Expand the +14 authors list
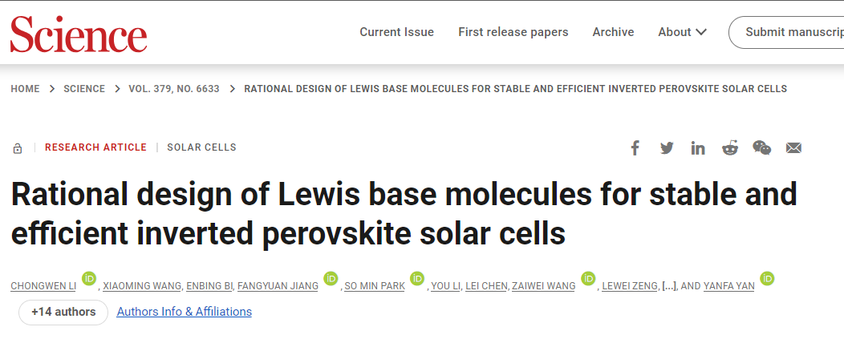844x339 pixels. 63,312
